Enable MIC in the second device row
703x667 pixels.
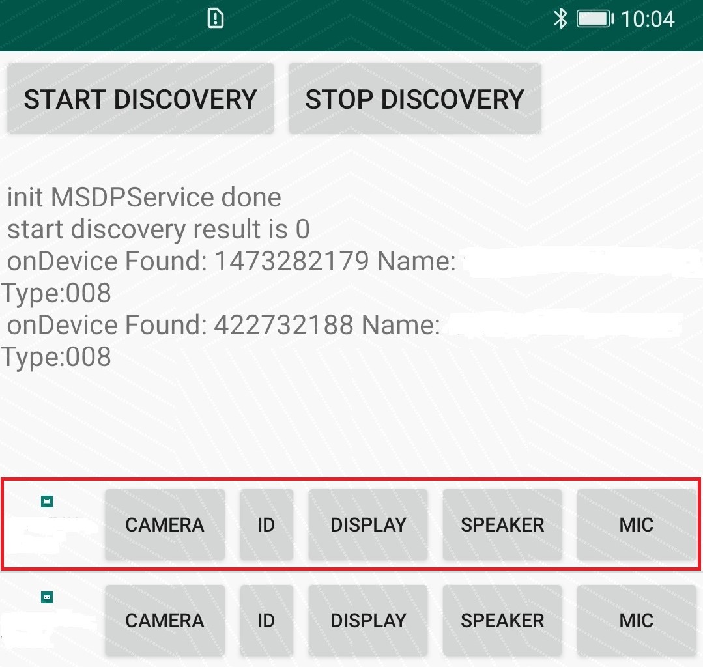coord(636,620)
